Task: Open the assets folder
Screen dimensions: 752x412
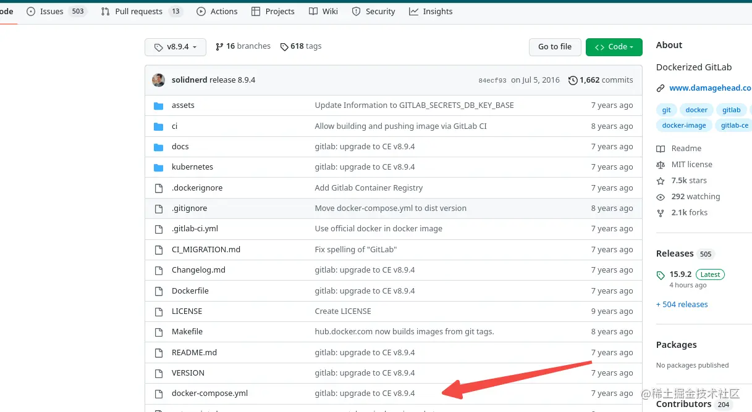Action: pos(183,105)
